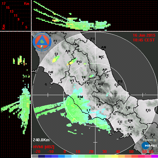Click the '9' km altitude label

pyautogui.click(x=19, y=19)
